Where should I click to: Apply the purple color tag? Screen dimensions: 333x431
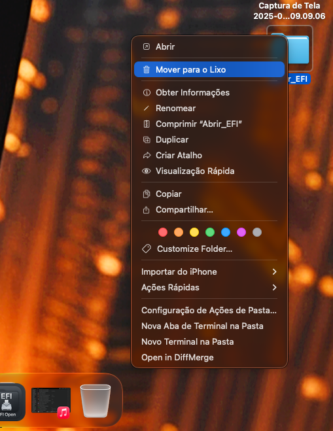[241, 232]
